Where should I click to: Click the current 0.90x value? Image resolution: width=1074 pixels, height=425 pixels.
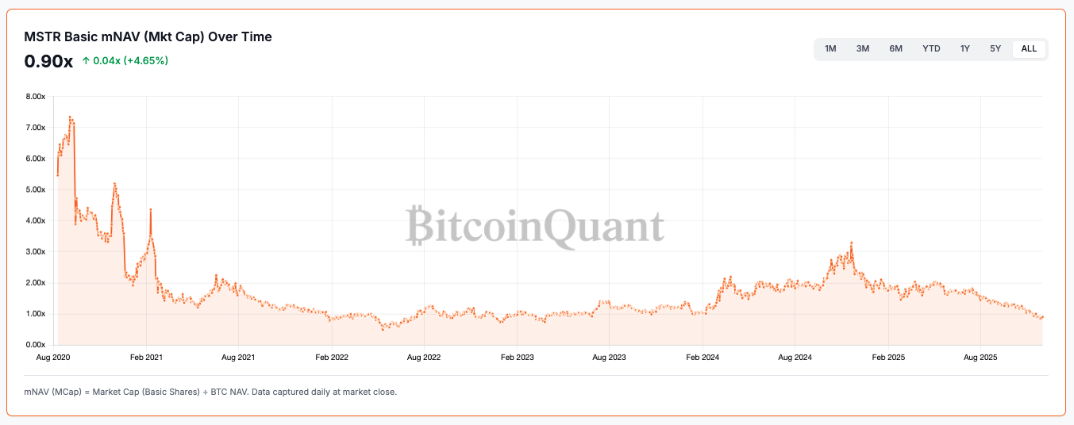(48, 61)
